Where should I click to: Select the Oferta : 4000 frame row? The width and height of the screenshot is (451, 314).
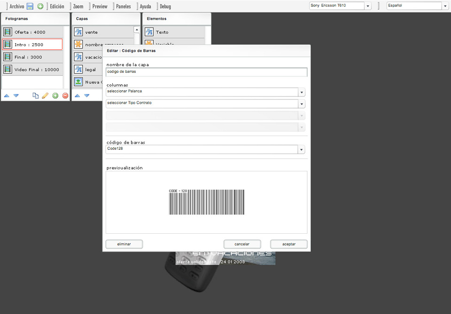[32, 32]
